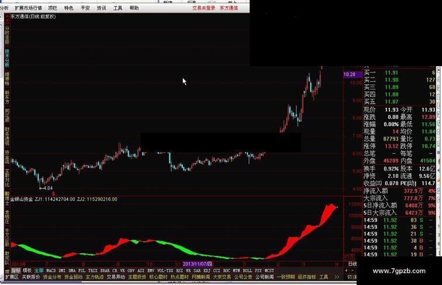Open the 资金分布 bottom tab
Image resolution: width=442 pixels, height=285 pixels.
pos(52,277)
